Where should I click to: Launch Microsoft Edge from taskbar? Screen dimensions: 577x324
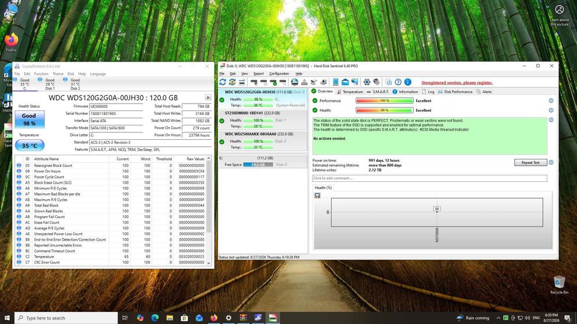pos(155,318)
